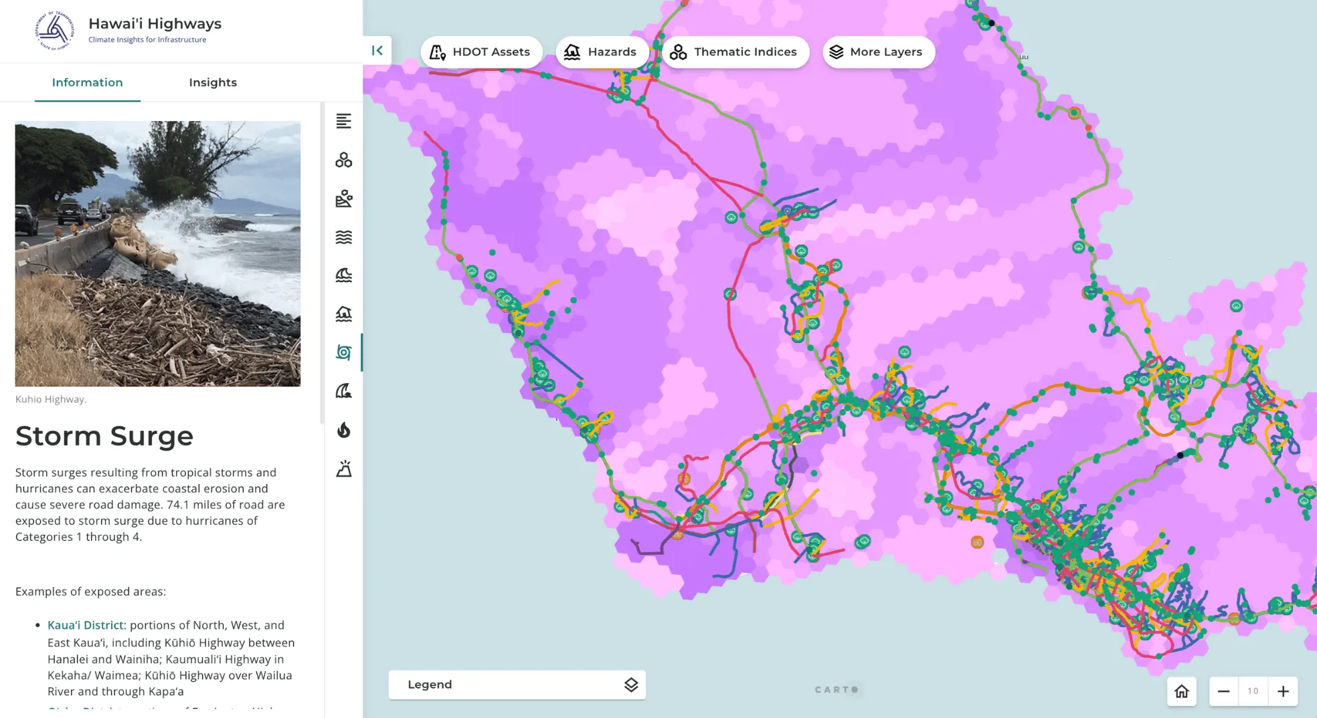Screen dimensions: 1317x718
Task: Follow the Kaua'i District link
Action: (85, 625)
